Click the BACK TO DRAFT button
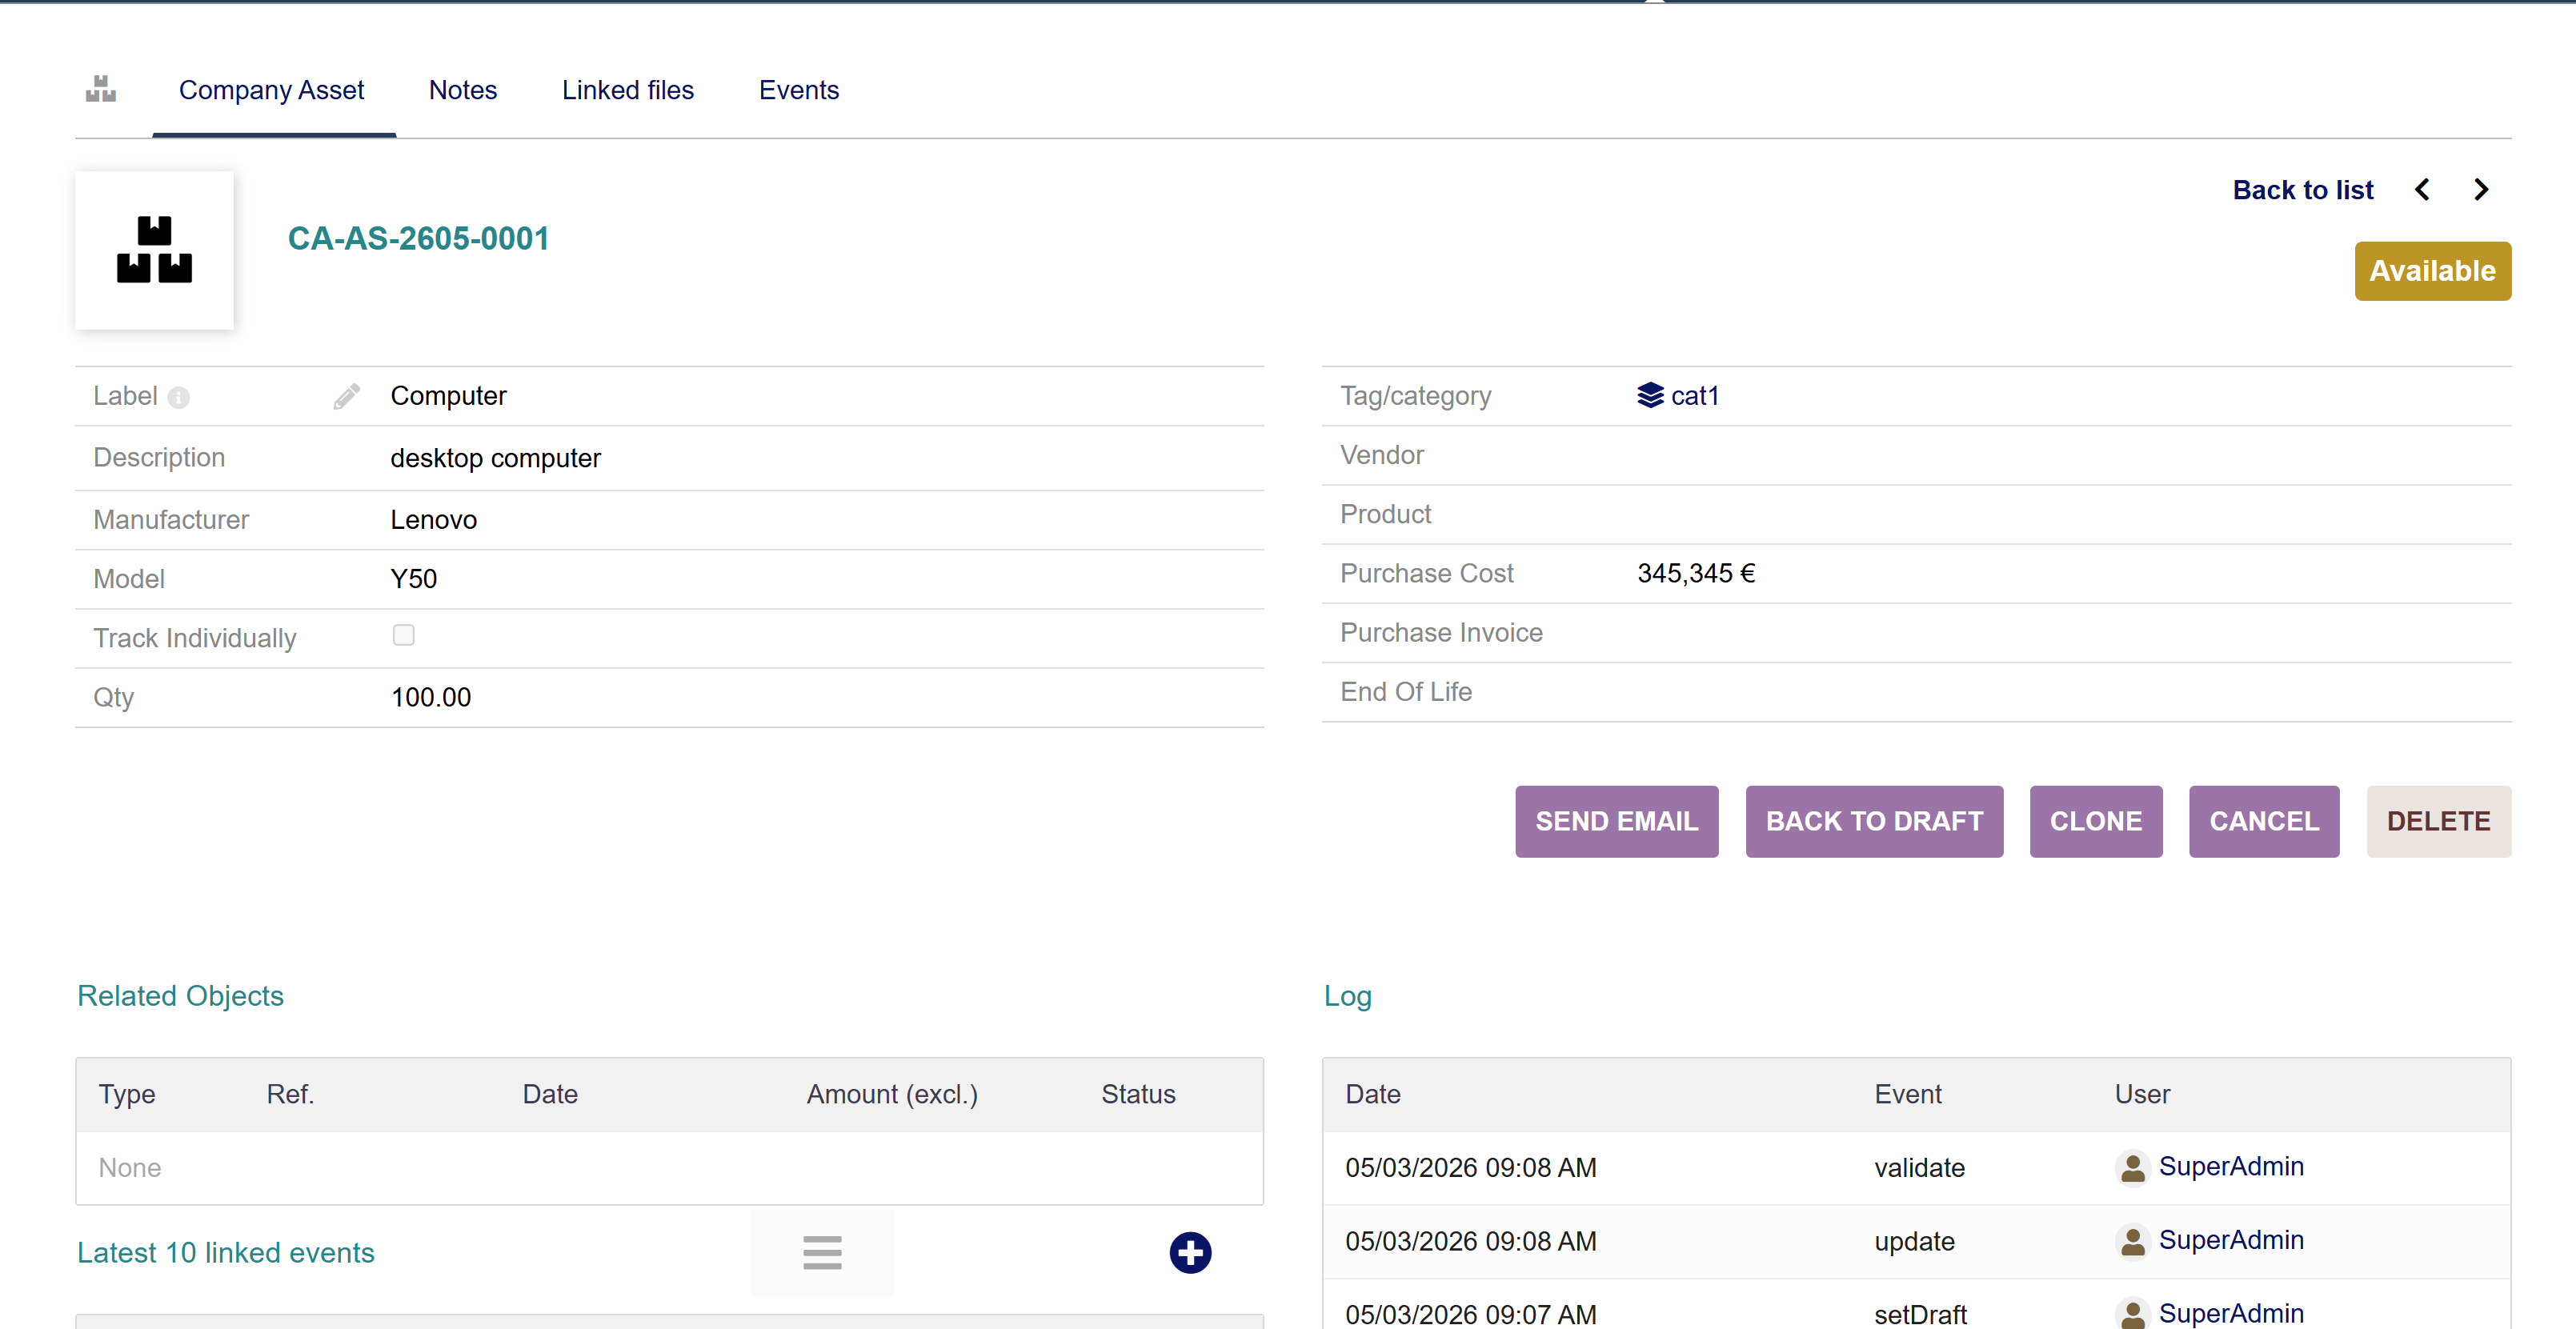This screenshot has width=2576, height=1329. (x=1874, y=821)
